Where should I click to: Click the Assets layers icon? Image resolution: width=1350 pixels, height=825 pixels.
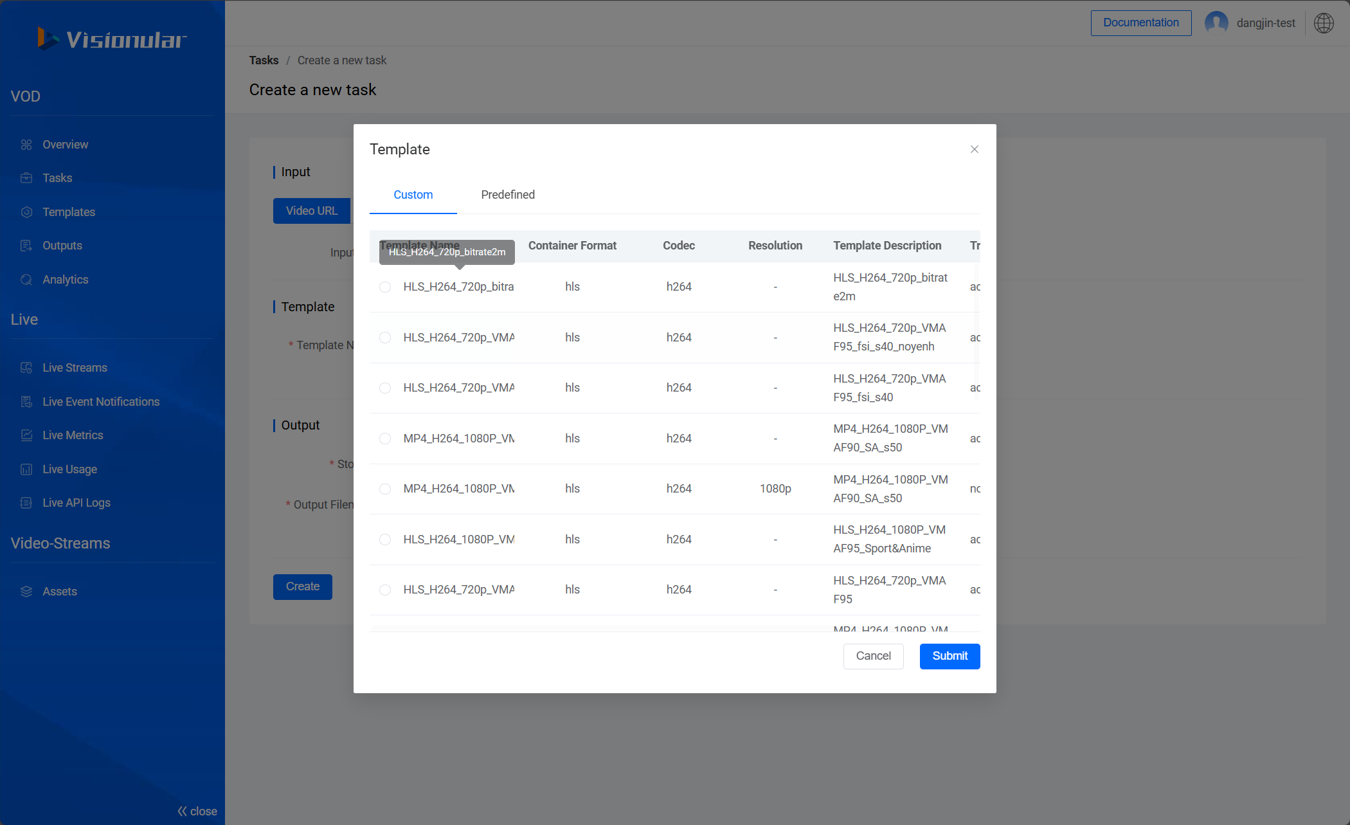[26, 592]
